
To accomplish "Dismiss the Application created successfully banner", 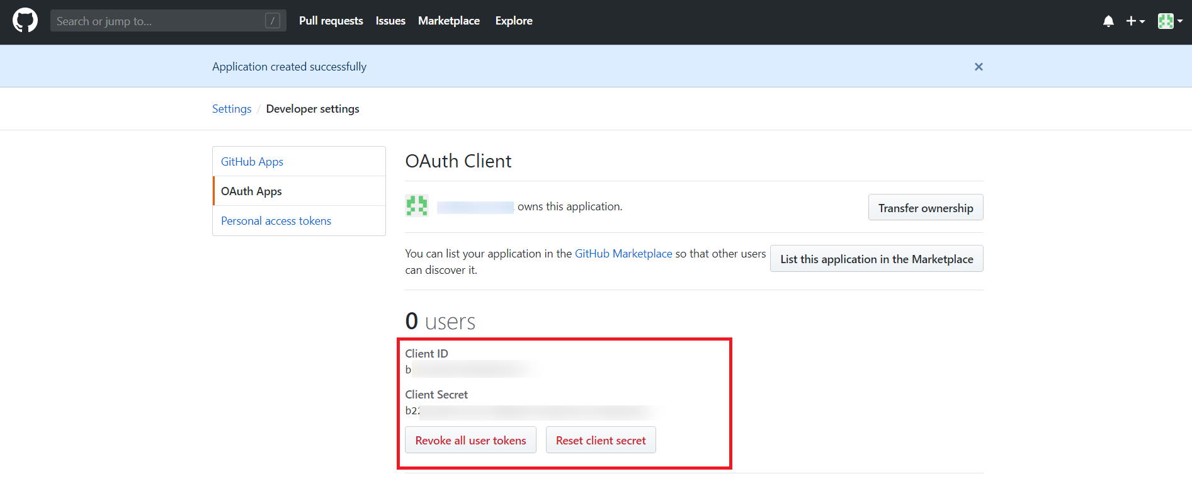I will tap(979, 67).
